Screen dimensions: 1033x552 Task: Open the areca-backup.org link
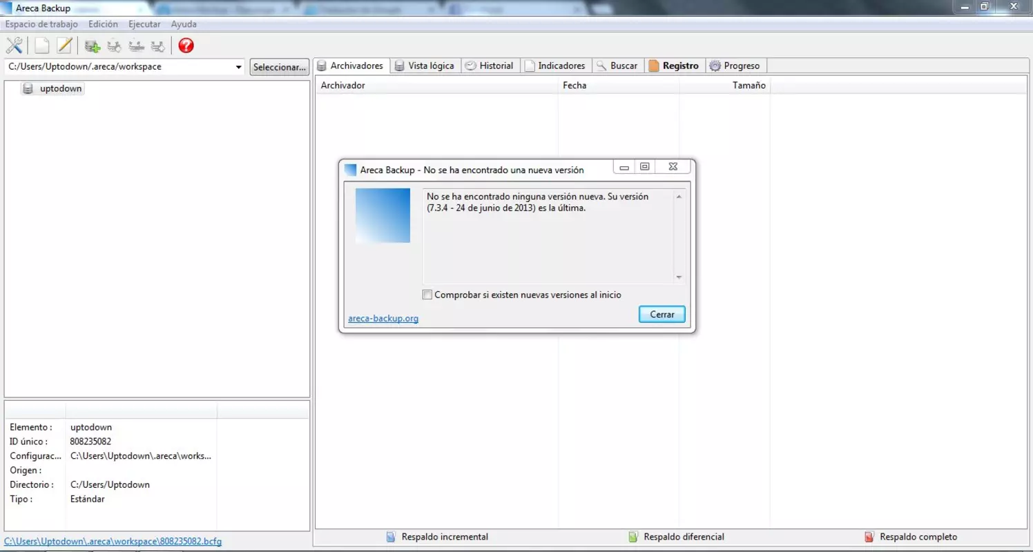point(383,318)
